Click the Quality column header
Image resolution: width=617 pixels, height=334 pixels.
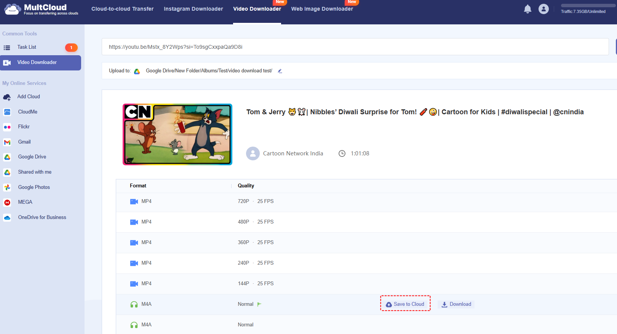pos(246,186)
